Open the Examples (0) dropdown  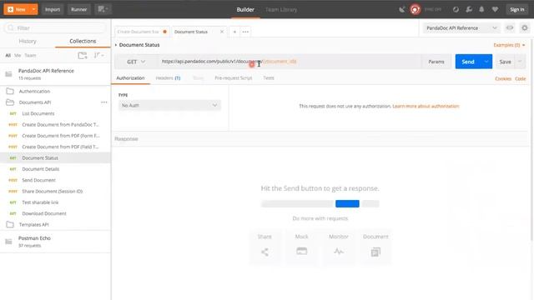coord(509,45)
